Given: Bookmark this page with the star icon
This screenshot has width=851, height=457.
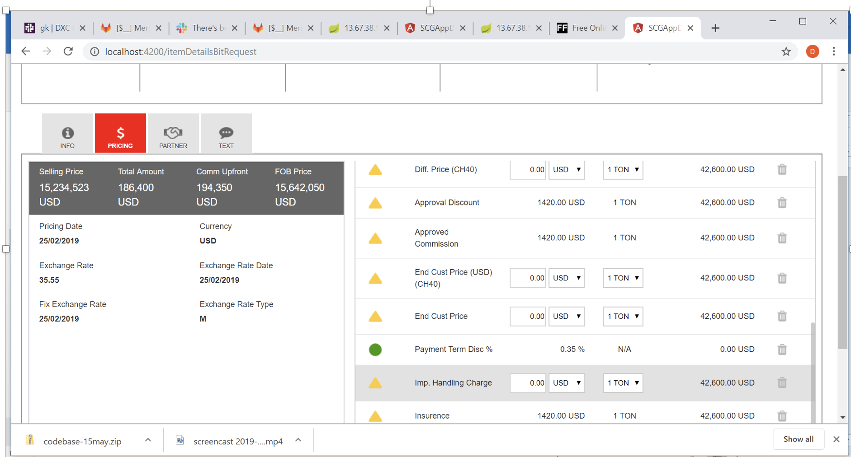Looking at the screenshot, I should (786, 51).
